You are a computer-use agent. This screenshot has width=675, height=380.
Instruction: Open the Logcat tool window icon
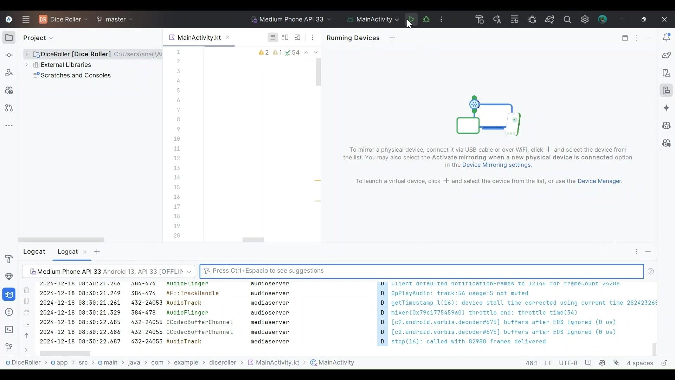click(x=9, y=294)
